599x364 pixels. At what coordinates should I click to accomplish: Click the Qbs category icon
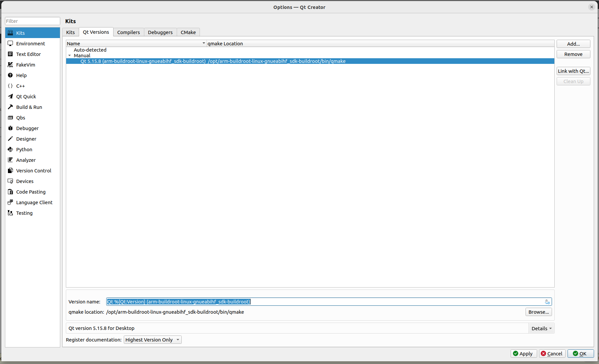tap(10, 117)
